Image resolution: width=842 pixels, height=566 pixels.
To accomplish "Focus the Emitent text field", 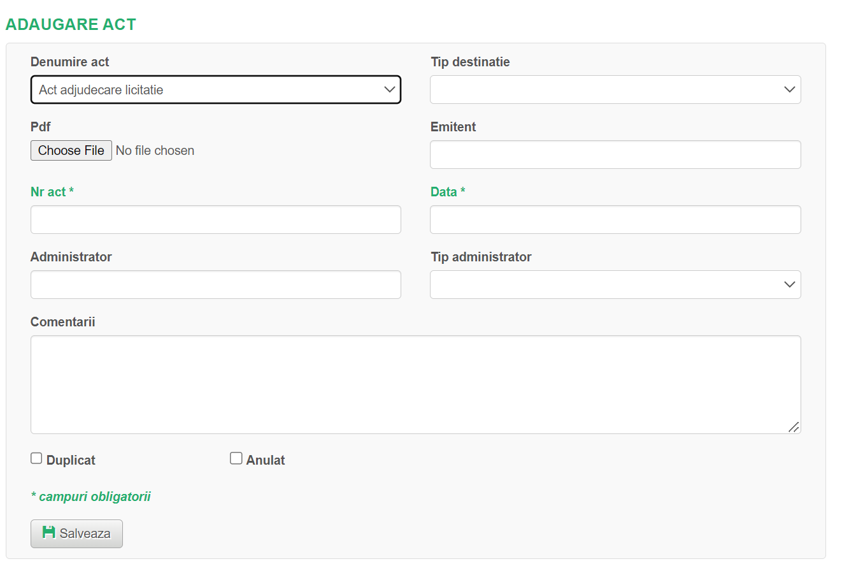I will pos(615,155).
